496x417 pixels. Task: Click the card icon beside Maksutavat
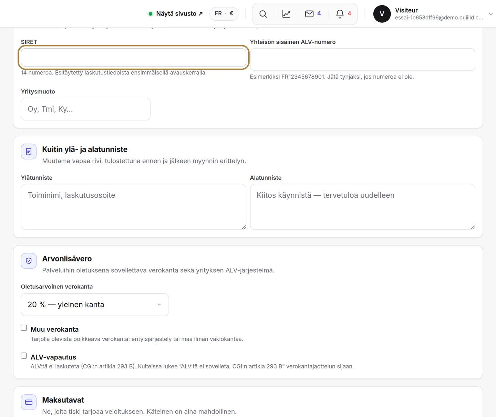pos(29,402)
